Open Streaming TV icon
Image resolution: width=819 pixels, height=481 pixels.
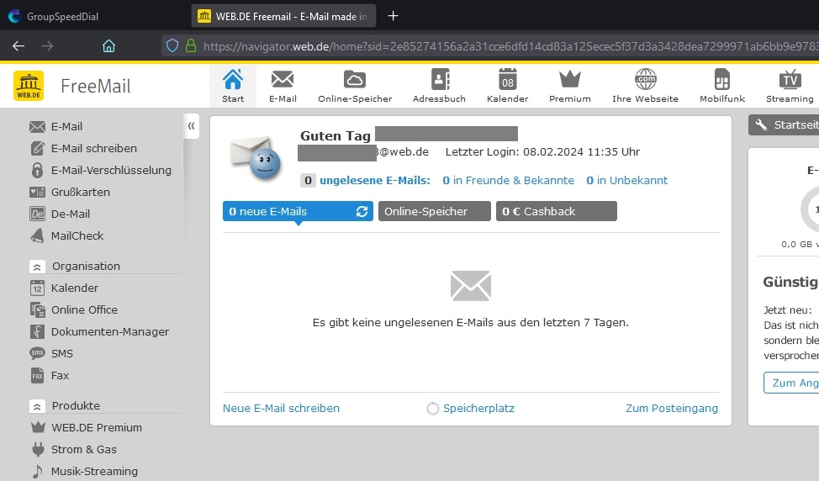coord(790,79)
